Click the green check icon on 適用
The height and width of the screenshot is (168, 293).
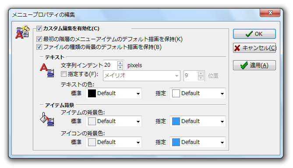(244, 65)
